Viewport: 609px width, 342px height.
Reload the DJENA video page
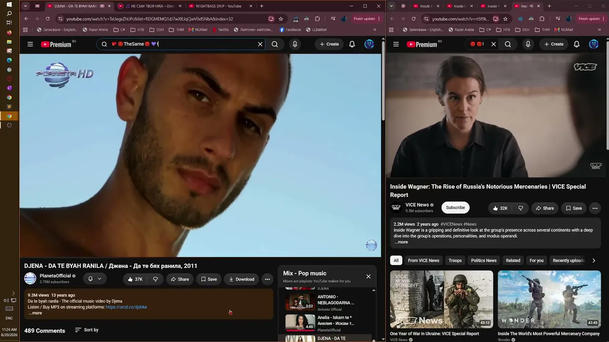[48, 19]
